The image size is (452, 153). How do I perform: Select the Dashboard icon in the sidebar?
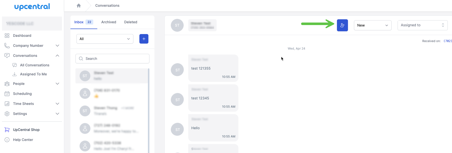pos(7,35)
